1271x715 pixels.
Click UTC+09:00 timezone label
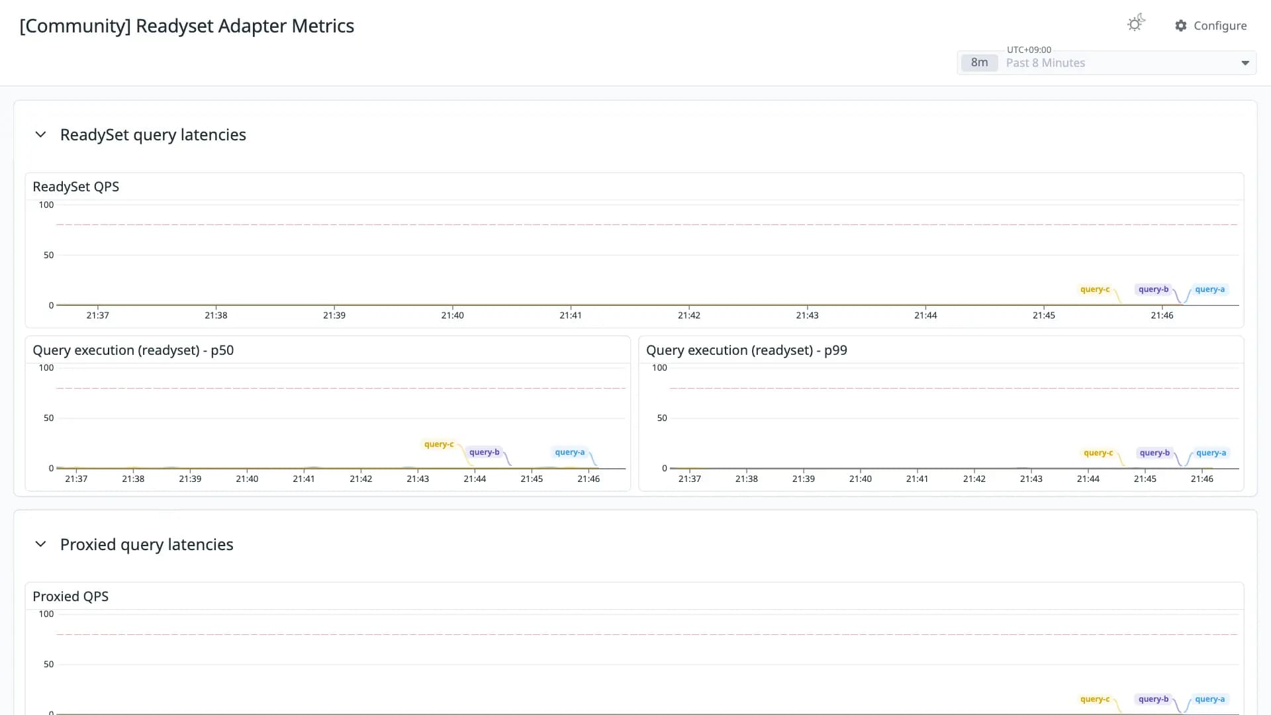click(1029, 50)
